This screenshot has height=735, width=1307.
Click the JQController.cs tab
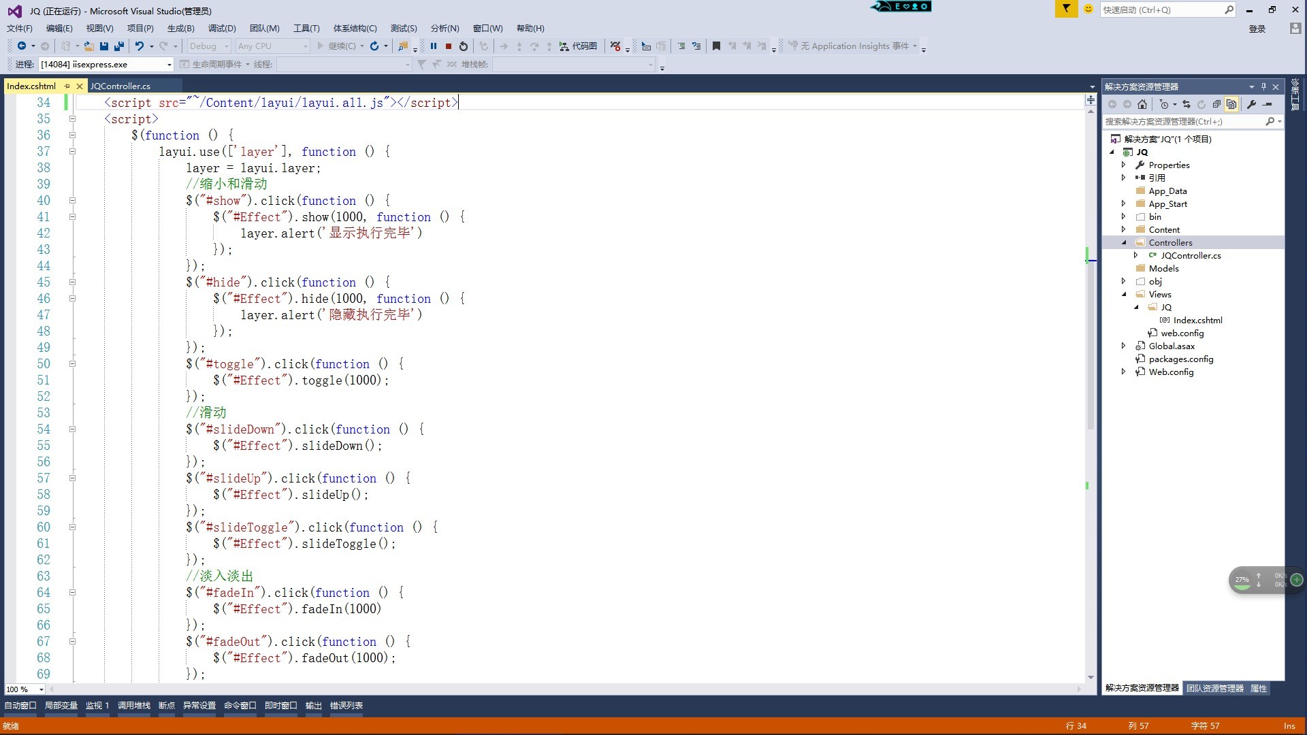pos(120,85)
